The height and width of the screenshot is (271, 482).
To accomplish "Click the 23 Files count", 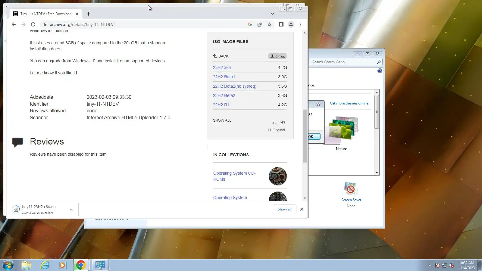I will (279, 122).
